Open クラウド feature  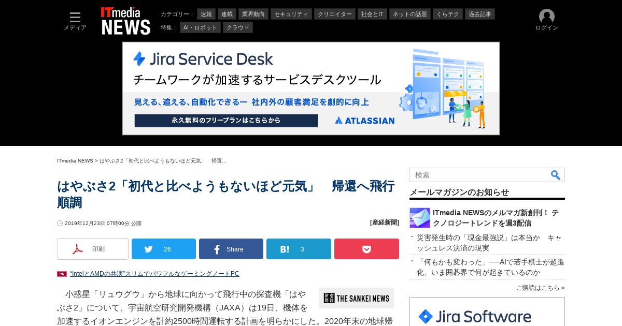pos(238,27)
